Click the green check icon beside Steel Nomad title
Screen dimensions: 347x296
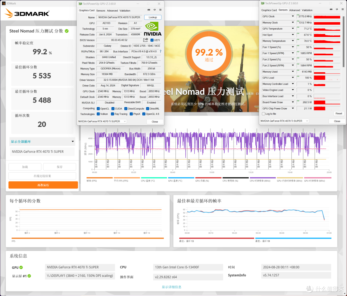pyautogui.click(x=67, y=31)
